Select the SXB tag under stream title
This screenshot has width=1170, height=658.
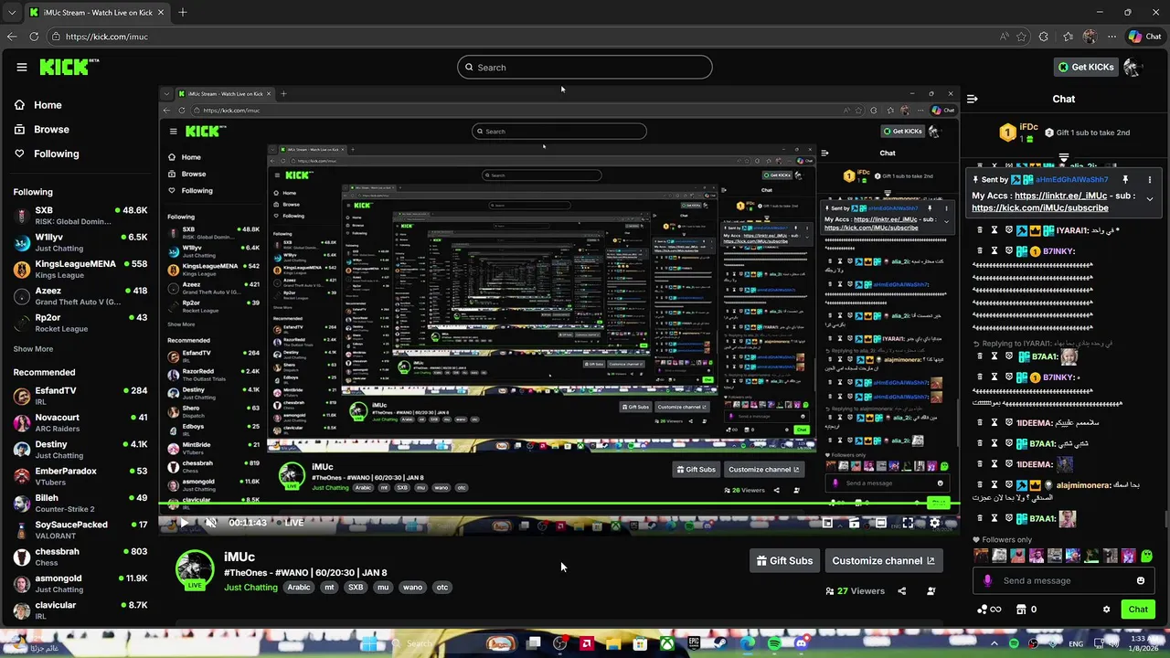(356, 588)
